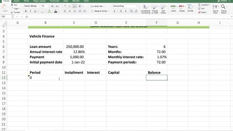This screenshot has height=131, width=233.
Task: Click the Merge & Center button
Action: pos(100,11)
